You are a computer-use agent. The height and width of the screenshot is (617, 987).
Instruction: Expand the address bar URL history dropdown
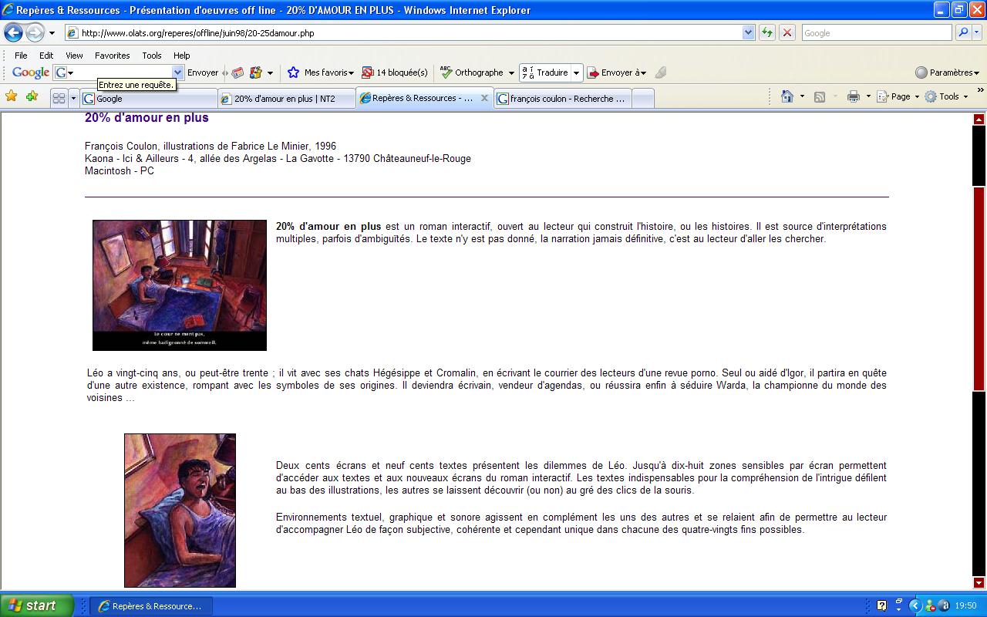pos(748,33)
